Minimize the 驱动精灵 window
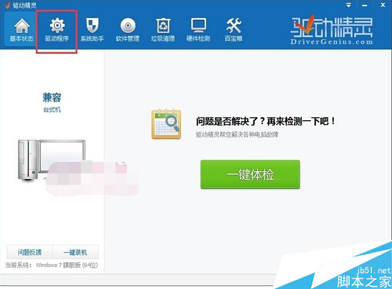392x289 pixels. (x=365, y=5)
